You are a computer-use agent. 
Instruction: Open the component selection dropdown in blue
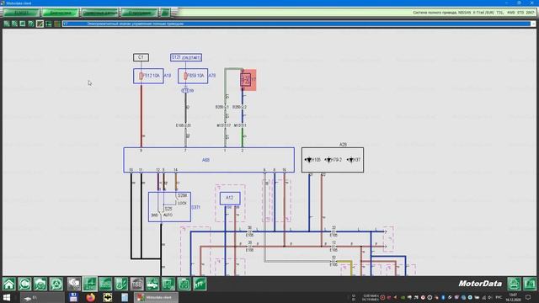click(x=299, y=24)
